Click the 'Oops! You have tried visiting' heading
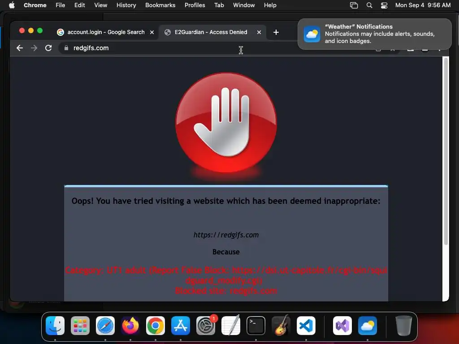The image size is (459, 344). (226, 201)
